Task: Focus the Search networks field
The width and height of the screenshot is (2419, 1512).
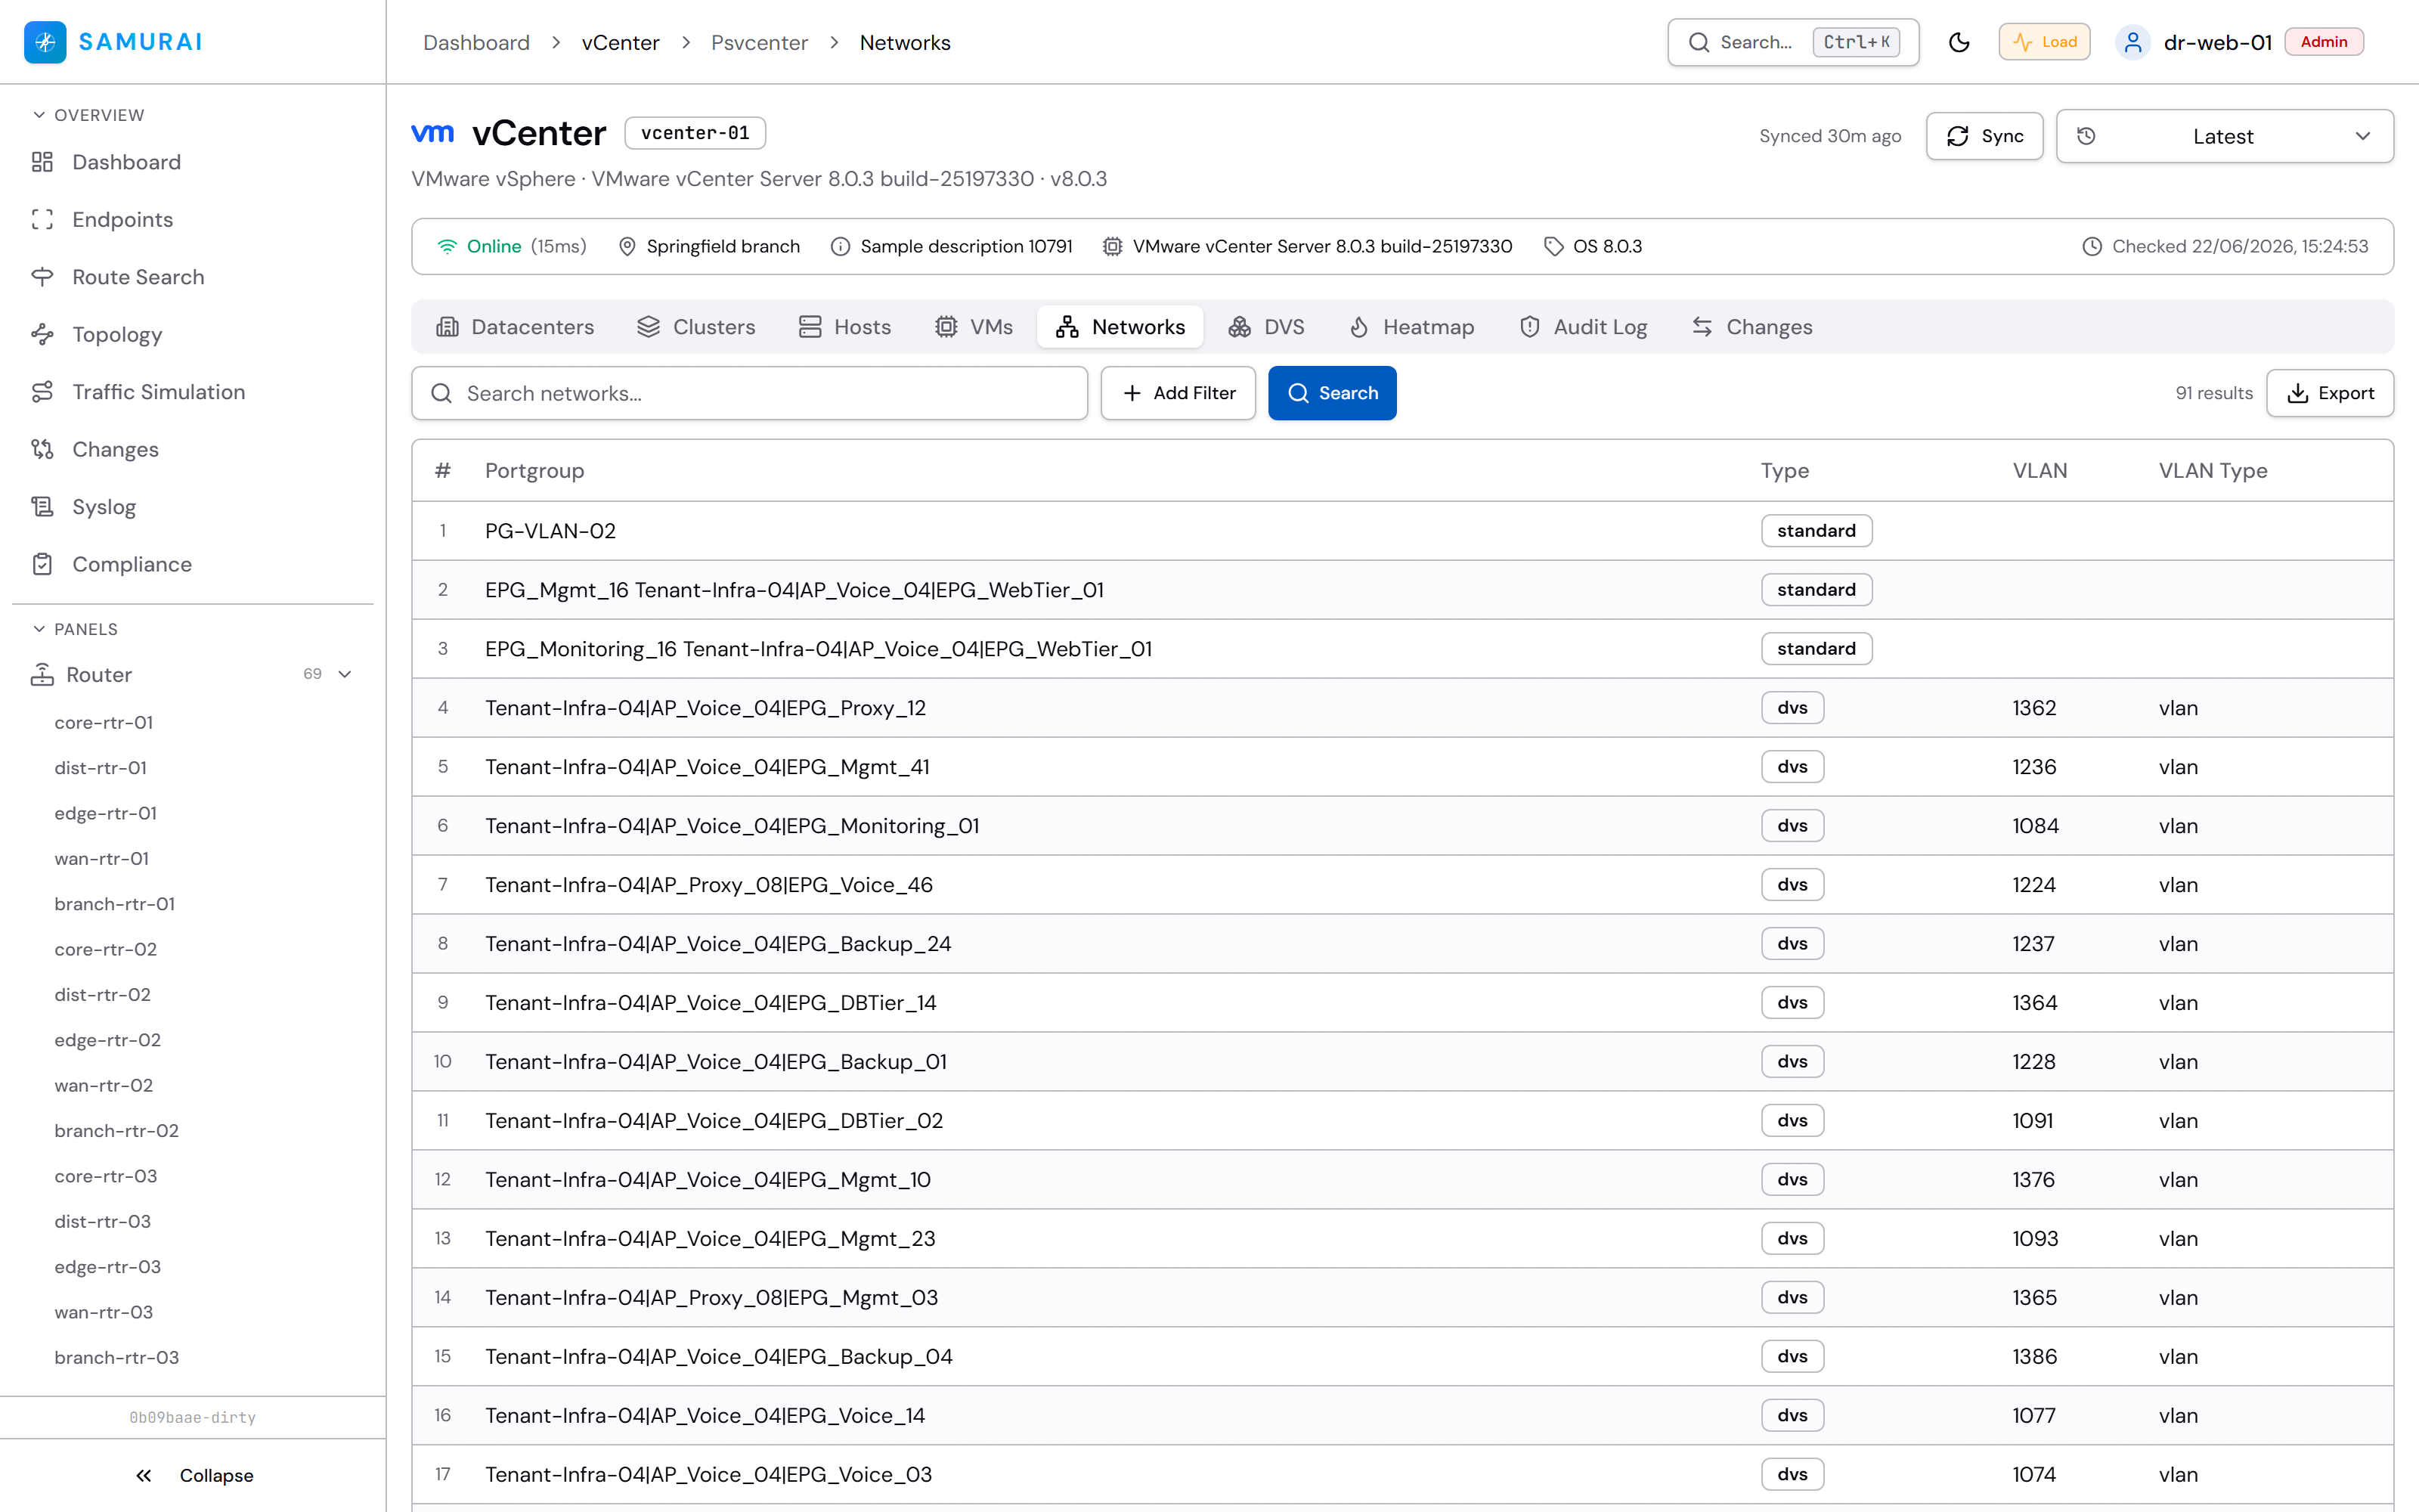Action: point(750,393)
